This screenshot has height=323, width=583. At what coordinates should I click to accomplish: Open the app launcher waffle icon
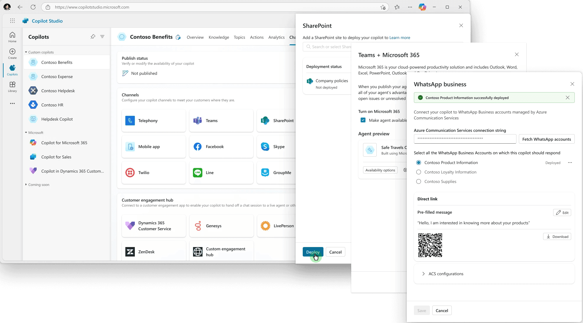[12, 21]
